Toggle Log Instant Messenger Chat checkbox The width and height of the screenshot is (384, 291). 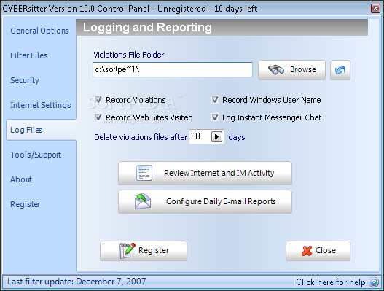[215, 117]
